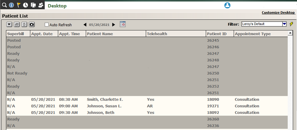Open the calendar date picker icon
The height and width of the screenshot is (130, 297).
pos(123,24)
